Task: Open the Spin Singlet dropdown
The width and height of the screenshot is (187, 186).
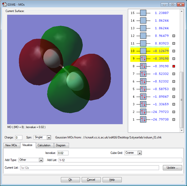Action: (x=49, y=137)
